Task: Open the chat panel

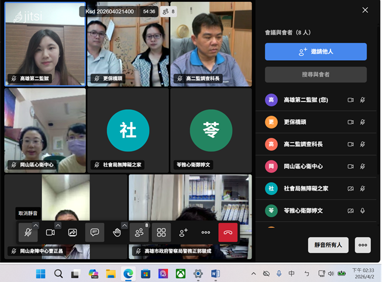Action: point(95,232)
